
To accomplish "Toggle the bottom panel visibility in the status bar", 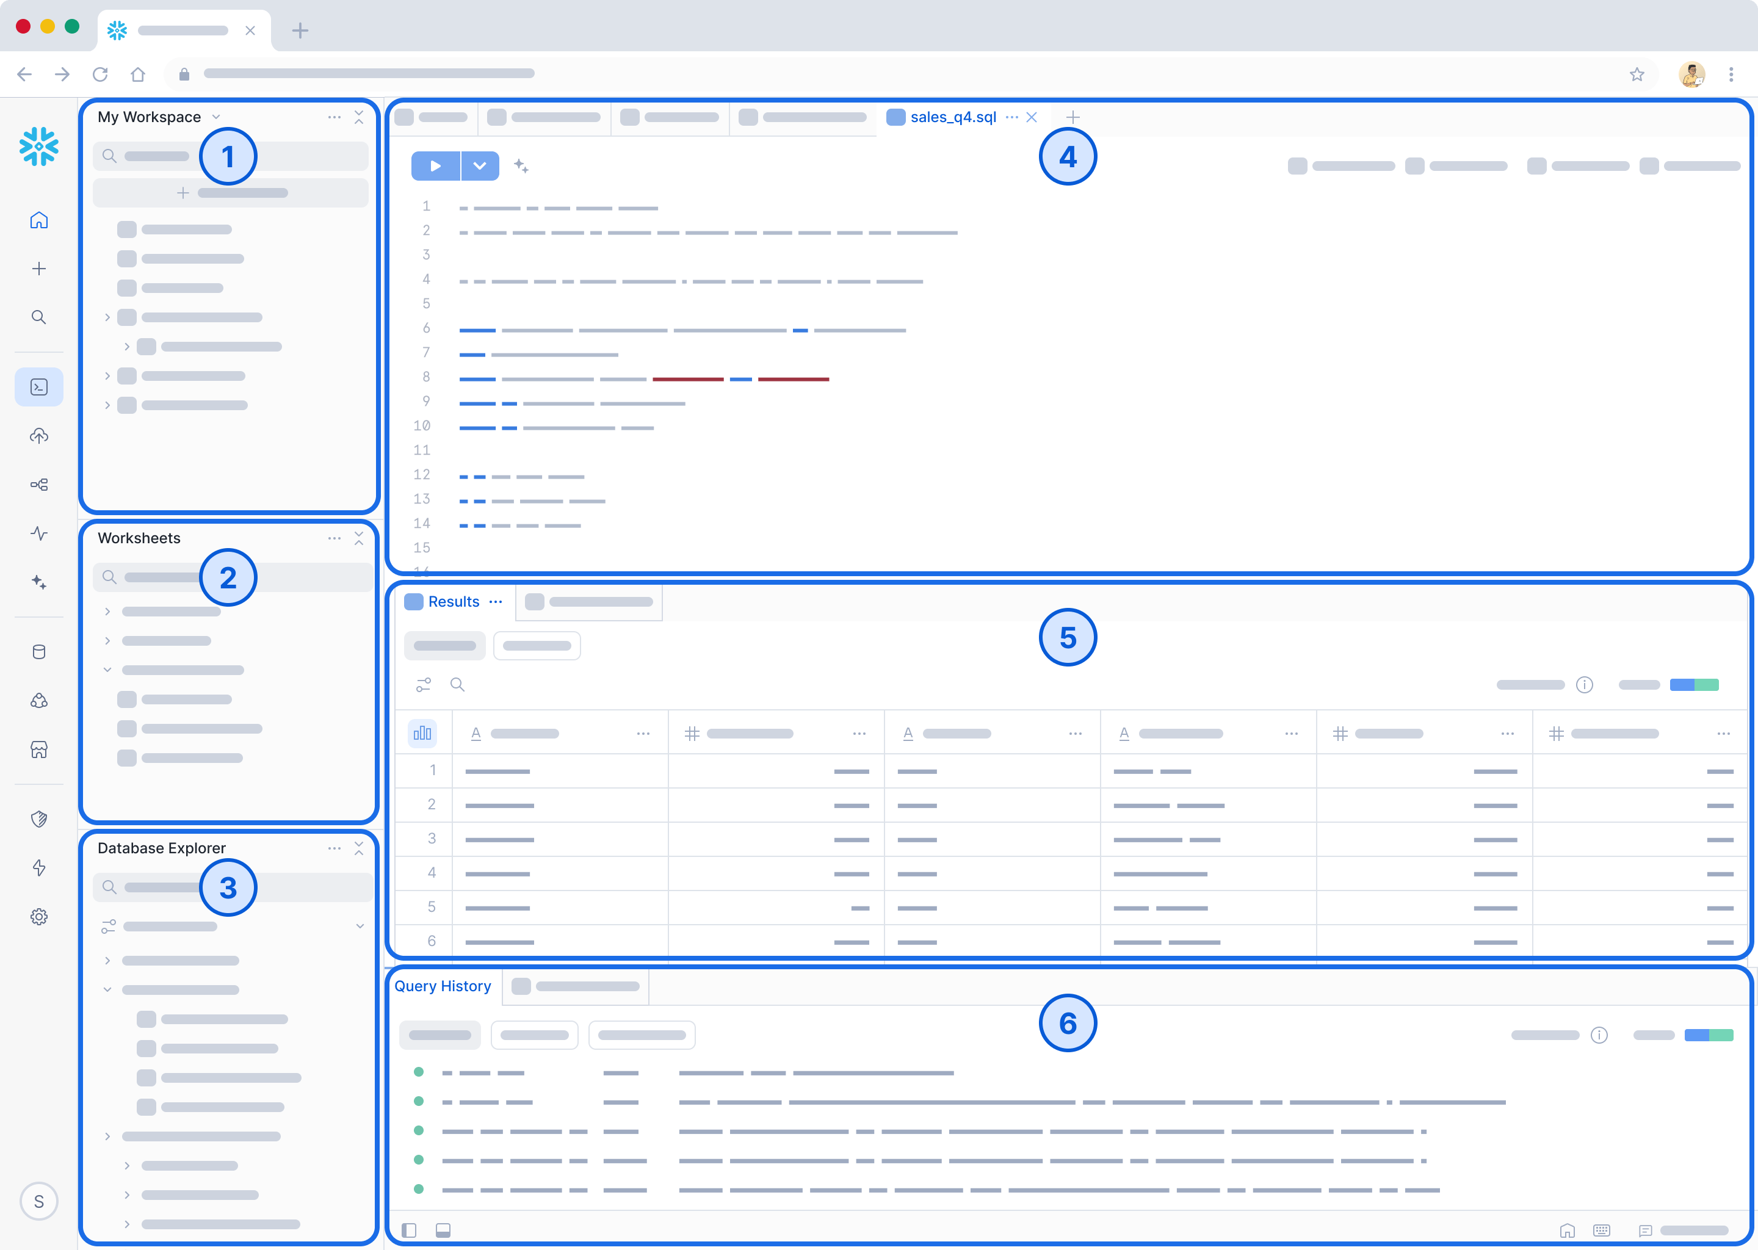I will (443, 1230).
